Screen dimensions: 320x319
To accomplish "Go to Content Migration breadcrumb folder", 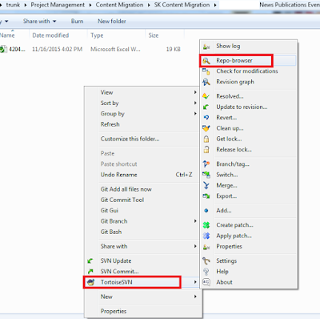I will pyautogui.click(x=119, y=5).
